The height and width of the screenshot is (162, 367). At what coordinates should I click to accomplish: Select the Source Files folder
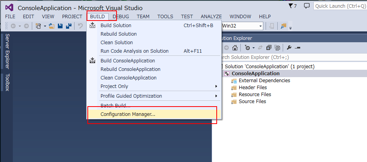pos(252,102)
